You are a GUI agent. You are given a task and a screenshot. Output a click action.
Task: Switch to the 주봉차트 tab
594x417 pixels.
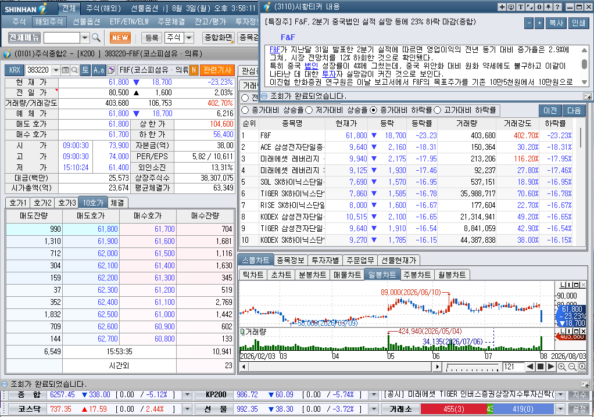417,275
